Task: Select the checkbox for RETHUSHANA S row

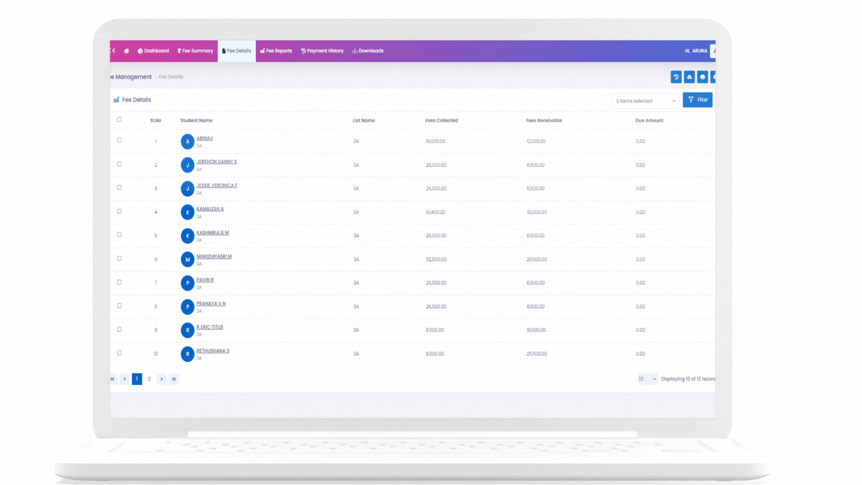Action: pyautogui.click(x=119, y=353)
